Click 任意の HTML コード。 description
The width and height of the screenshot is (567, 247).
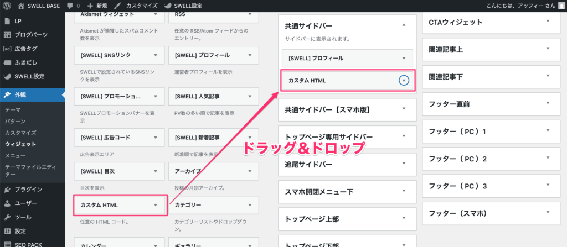pos(104,222)
